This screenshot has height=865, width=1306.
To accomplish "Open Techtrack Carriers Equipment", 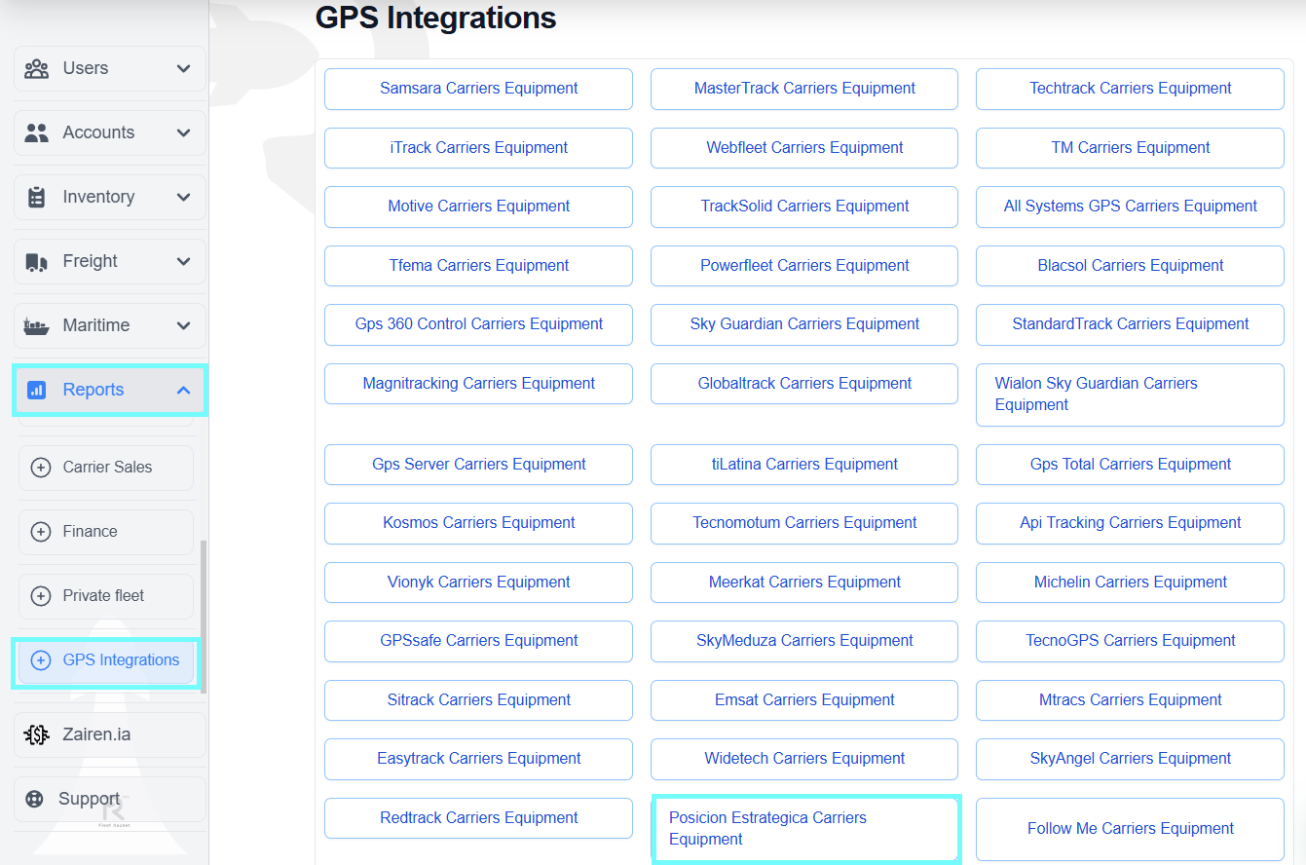I will point(1130,89).
